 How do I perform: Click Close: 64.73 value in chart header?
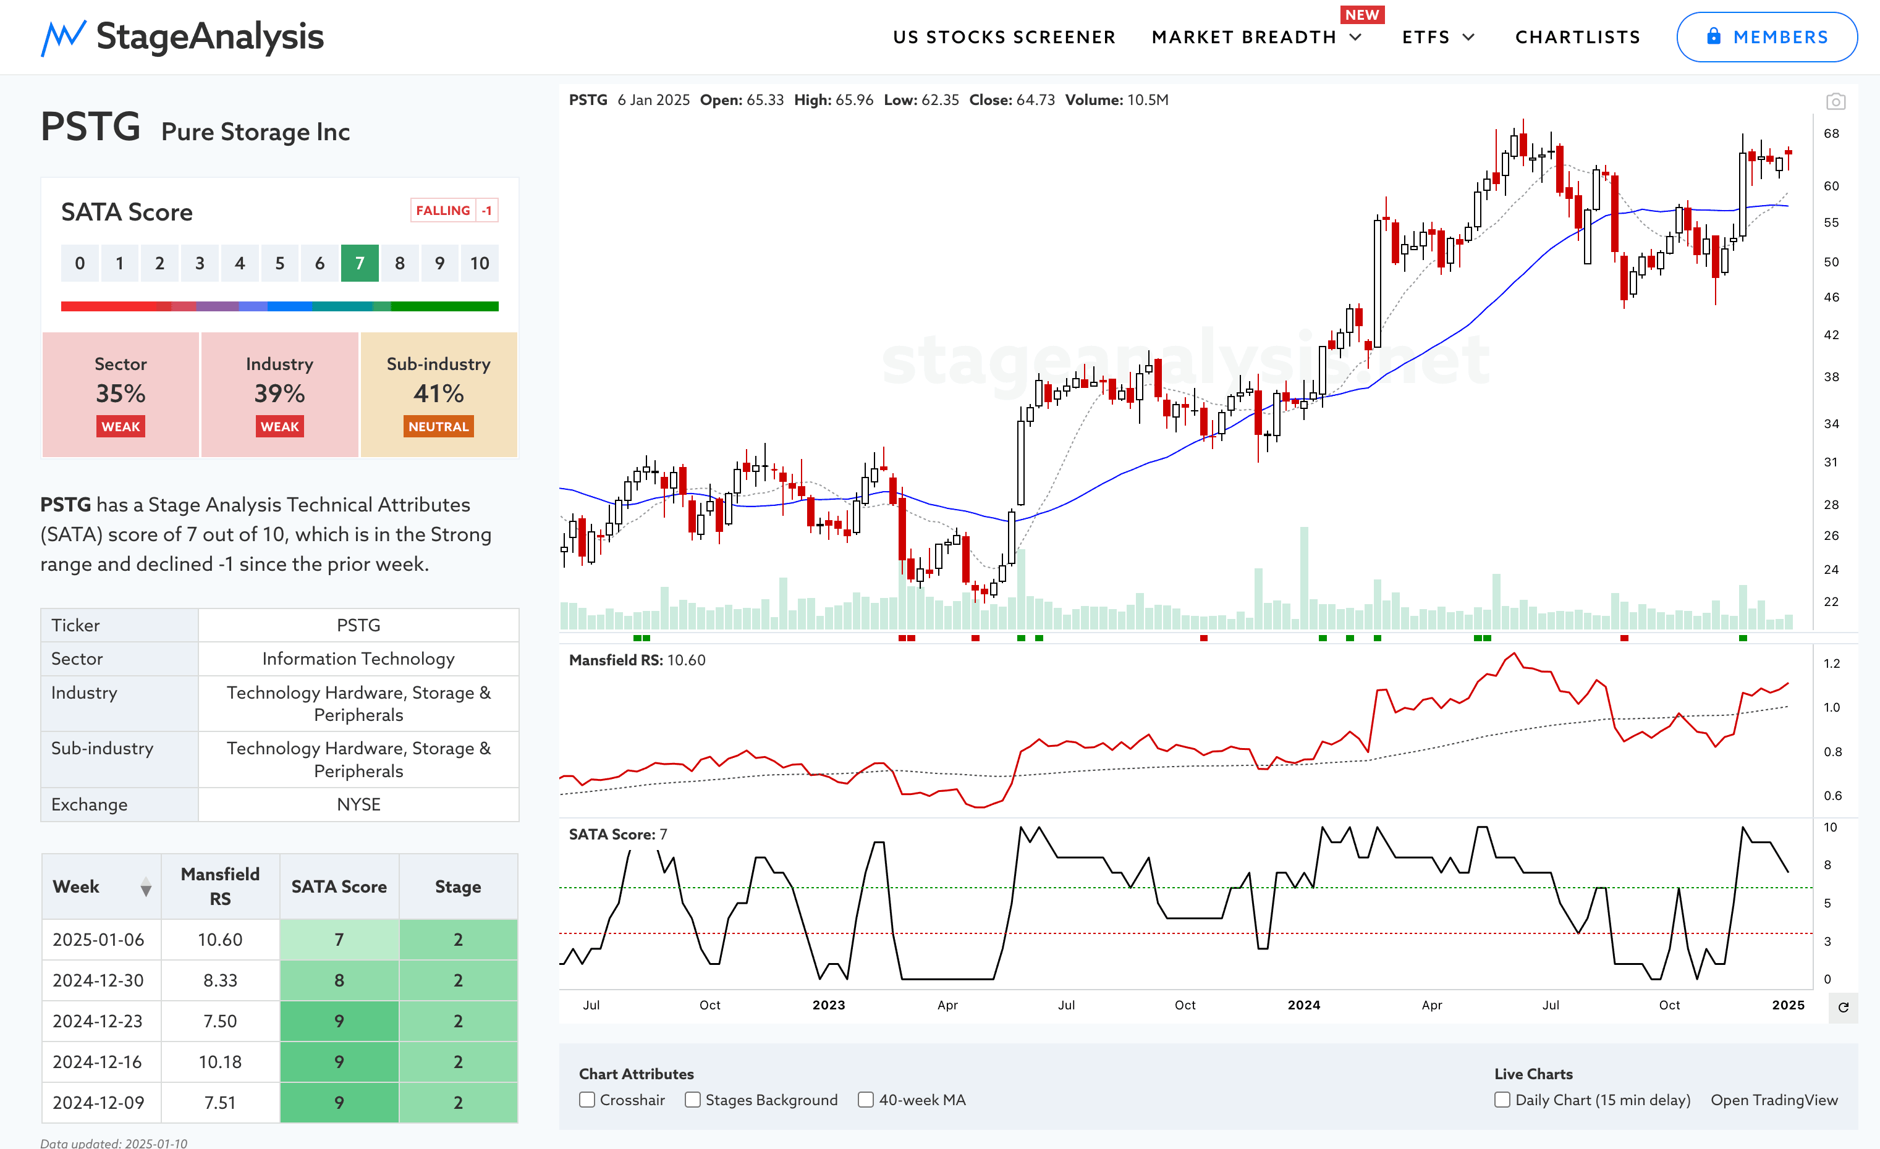(x=1012, y=100)
